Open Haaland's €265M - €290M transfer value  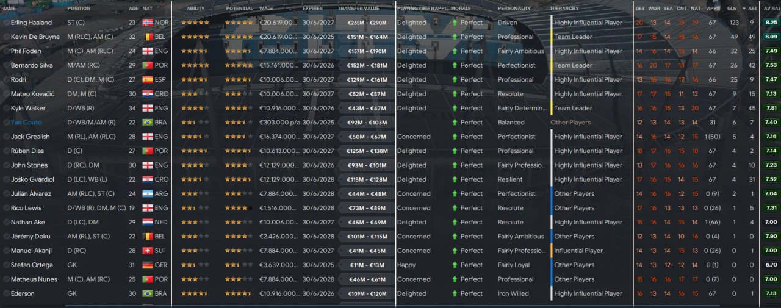367,23
